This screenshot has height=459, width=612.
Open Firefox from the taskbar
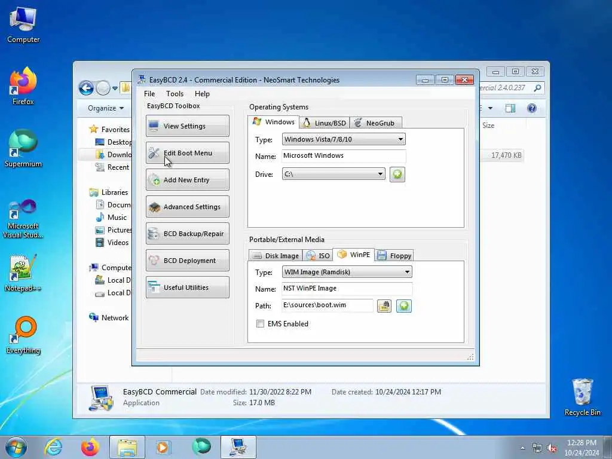click(90, 447)
